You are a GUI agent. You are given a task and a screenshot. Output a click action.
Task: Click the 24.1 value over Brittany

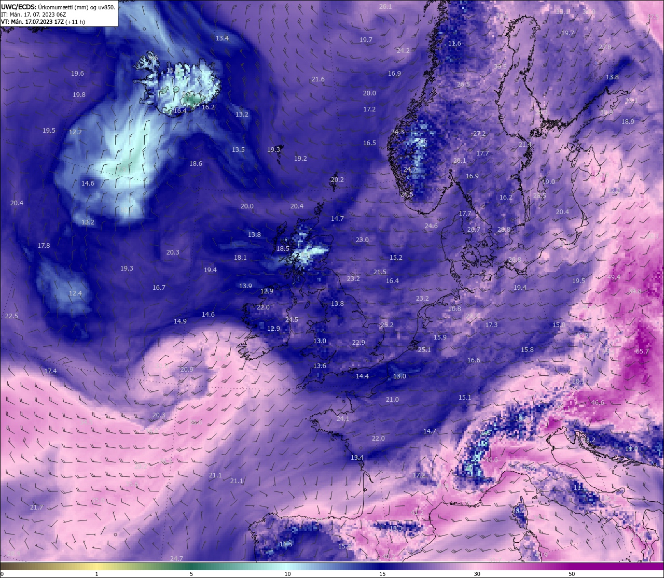[x=343, y=419]
